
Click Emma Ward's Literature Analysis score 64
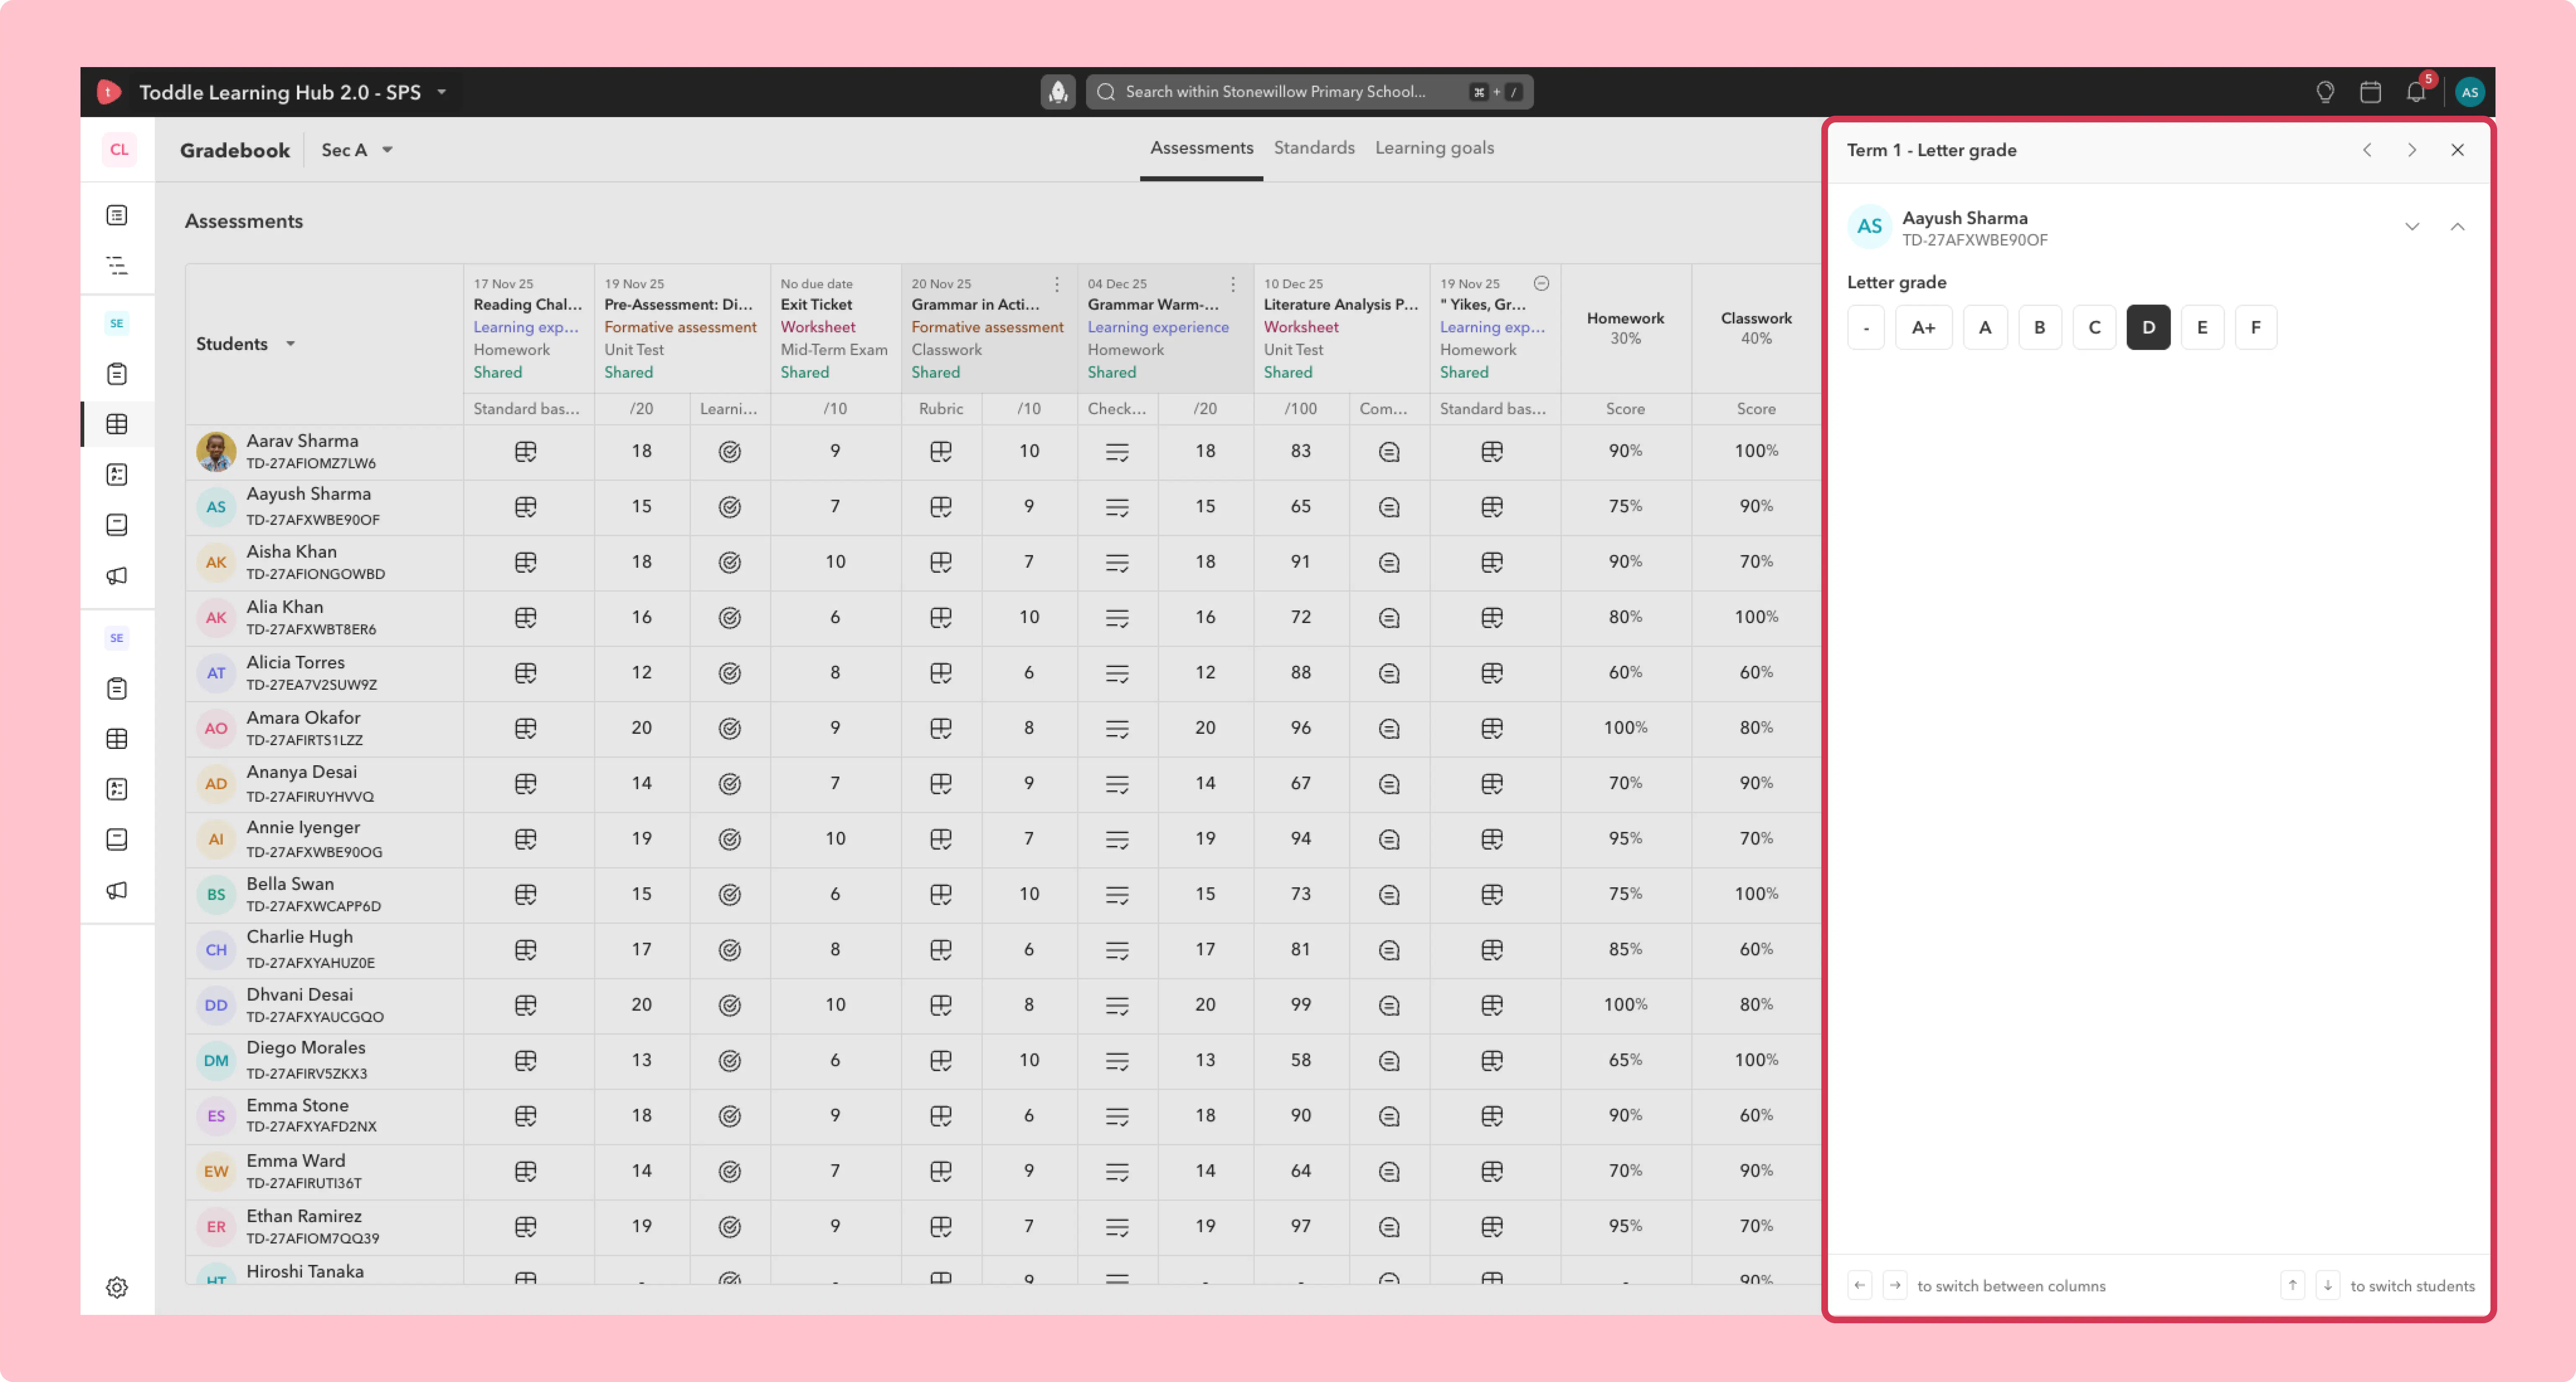pyautogui.click(x=1300, y=1171)
